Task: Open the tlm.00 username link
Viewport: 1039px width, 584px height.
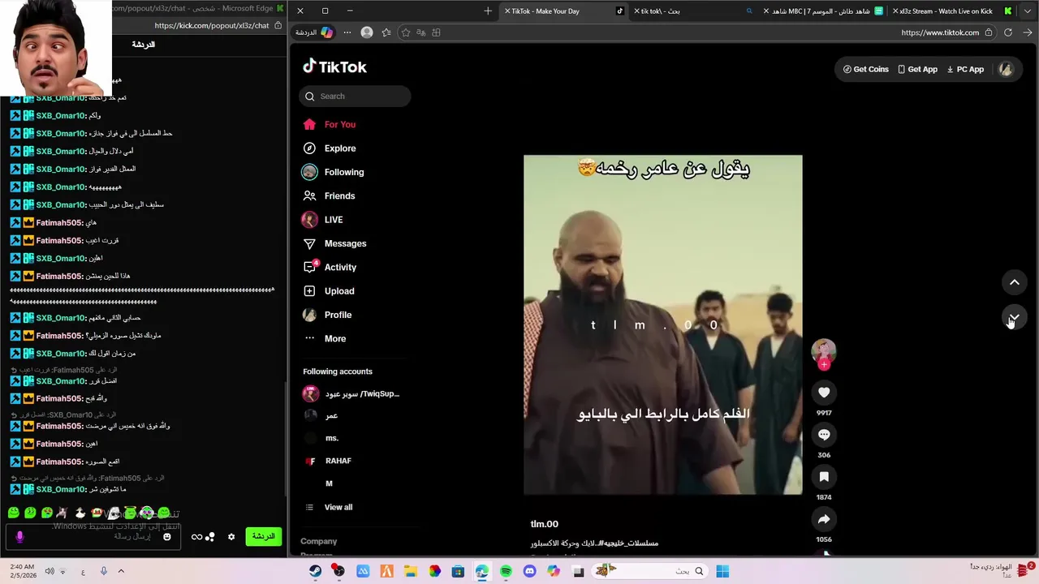Action: pyautogui.click(x=545, y=524)
